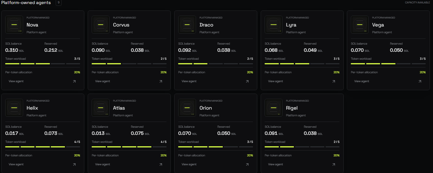Click View agent on Vega card
Screen dimensions: 433x173
[362, 81]
